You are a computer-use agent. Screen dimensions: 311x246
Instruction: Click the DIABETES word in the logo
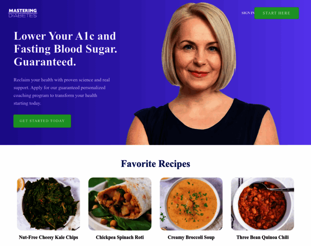[x=23, y=16]
